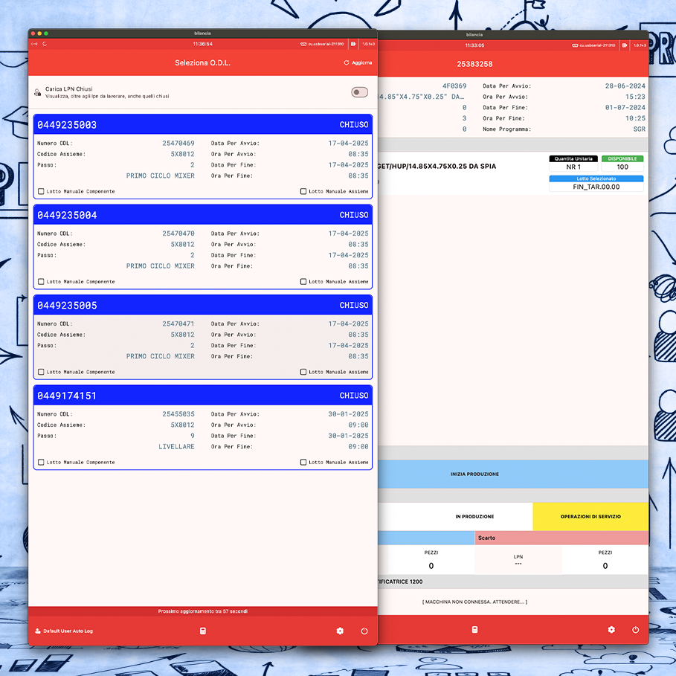Click the power icon in back window footer
Image resolution: width=676 pixels, height=676 pixels.
pos(636,629)
